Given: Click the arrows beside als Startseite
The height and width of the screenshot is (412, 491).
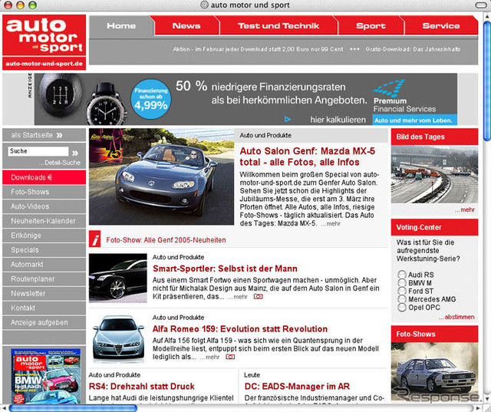Looking at the screenshot, I should 59,135.
